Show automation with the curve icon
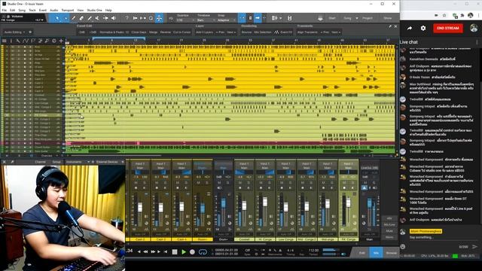 25,41
